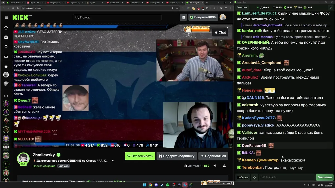Viewport: 335px width, 188px height.
Task: Reload the page in browser
Action: tap(13, 8)
